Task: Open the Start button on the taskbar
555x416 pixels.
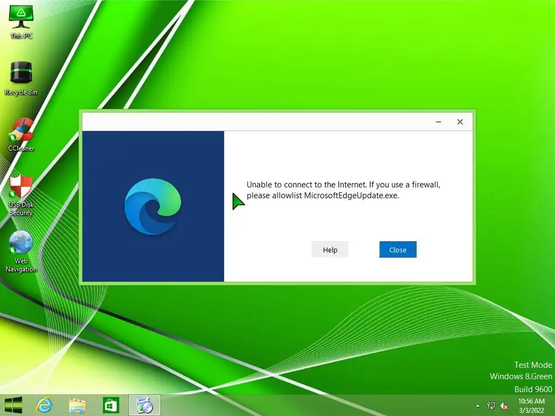Action: (x=14, y=405)
